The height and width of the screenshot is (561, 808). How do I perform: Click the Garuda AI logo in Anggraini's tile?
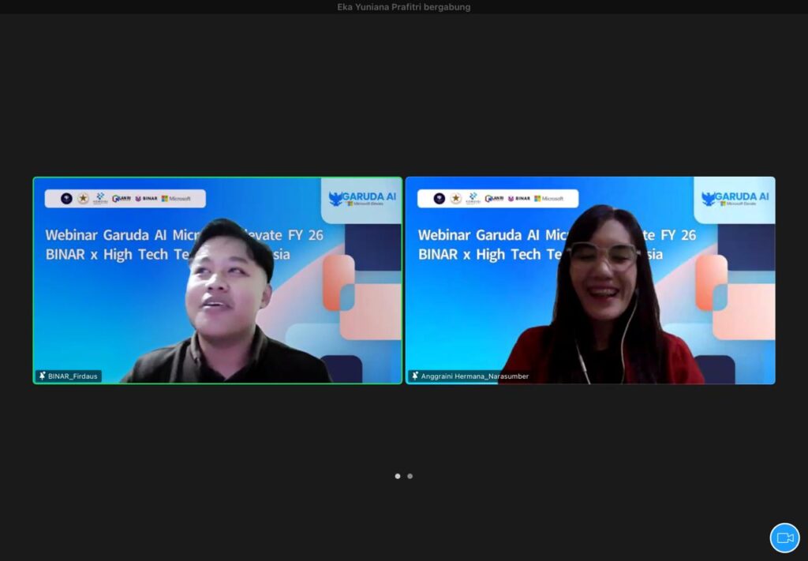point(735,198)
